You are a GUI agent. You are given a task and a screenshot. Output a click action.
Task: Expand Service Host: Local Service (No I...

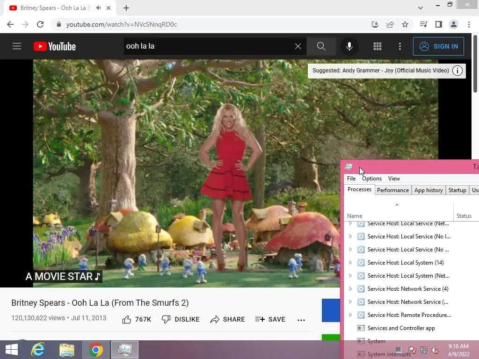pos(350,236)
